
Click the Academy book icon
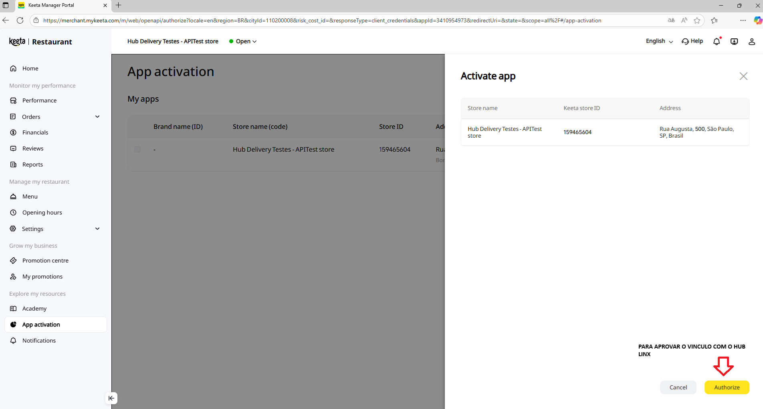coord(13,309)
